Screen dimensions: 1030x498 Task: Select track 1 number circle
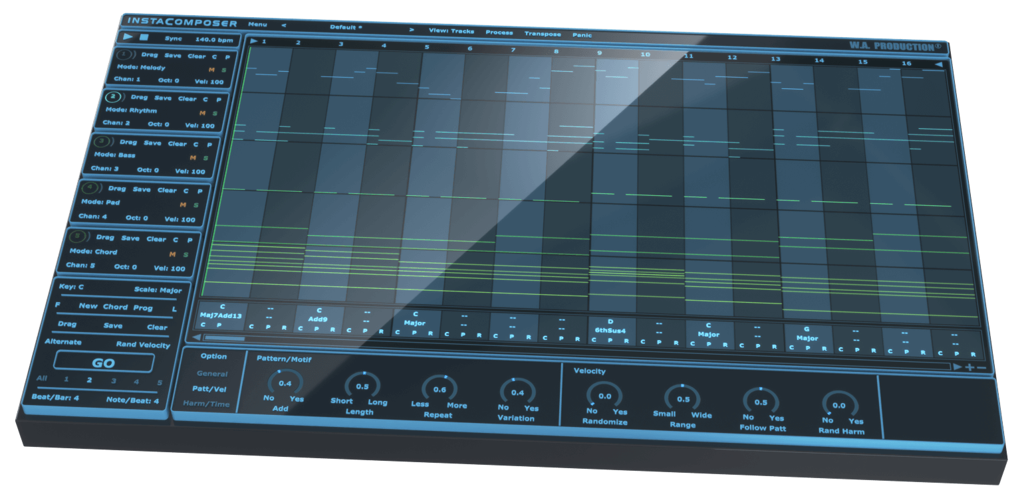(x=125, y=55)
